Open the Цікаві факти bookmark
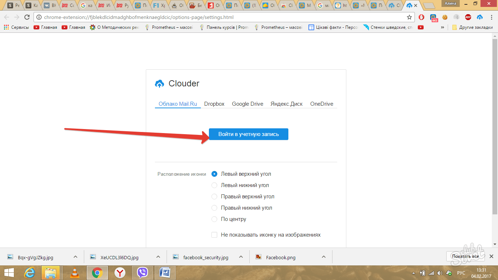498x280 pixels. (333, 27)
